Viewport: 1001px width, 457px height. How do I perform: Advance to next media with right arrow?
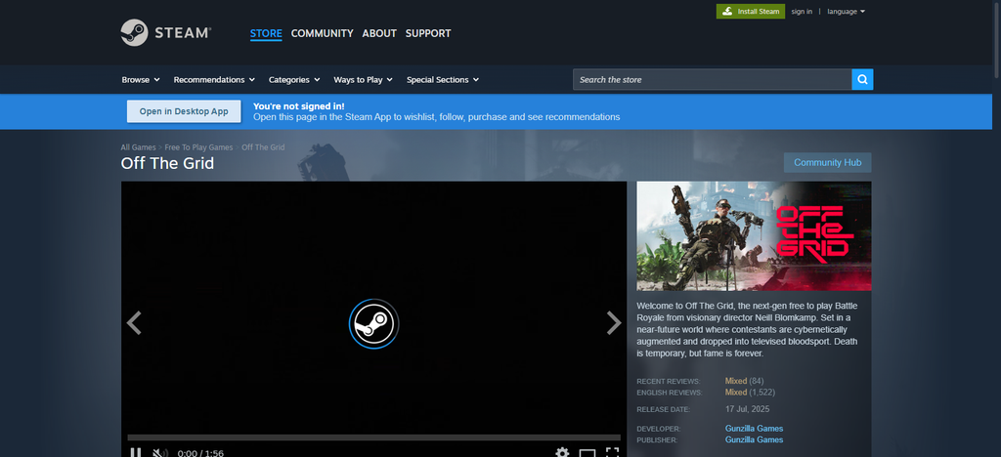coord(614,323)
